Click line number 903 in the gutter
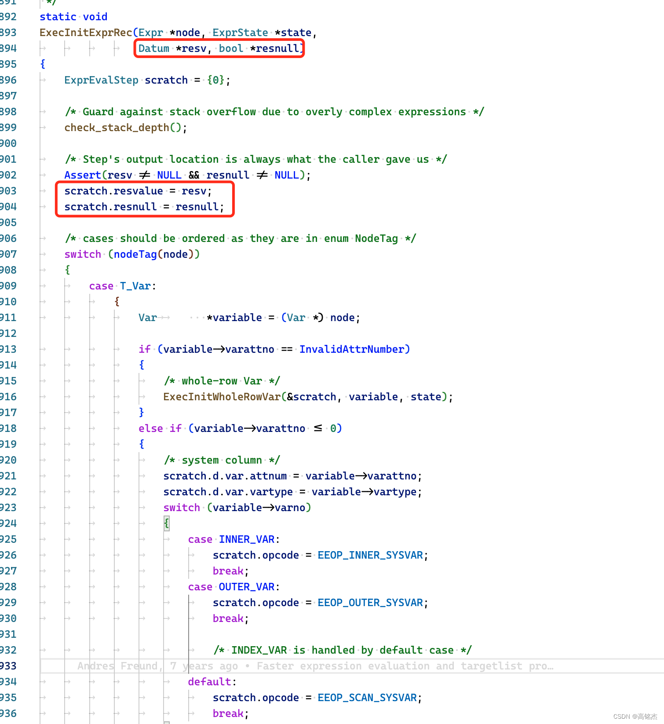Image resolution: width=664 pixels, height=724 pixels. [8, 191]
